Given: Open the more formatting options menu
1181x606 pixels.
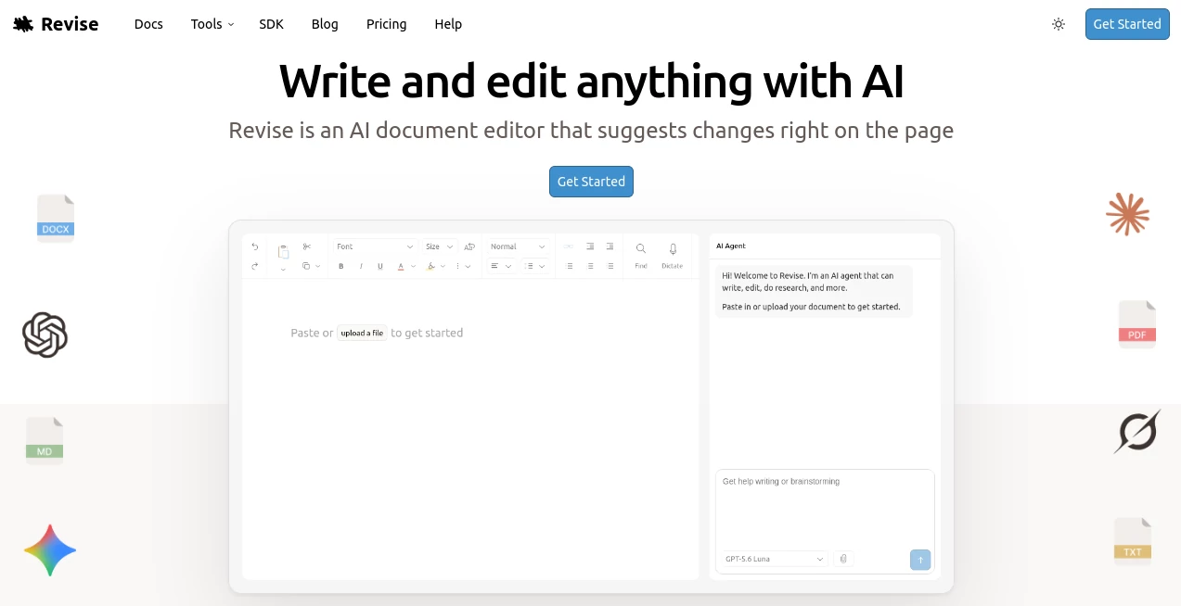Looking at the screenshot, I should (x=463, y=266).
